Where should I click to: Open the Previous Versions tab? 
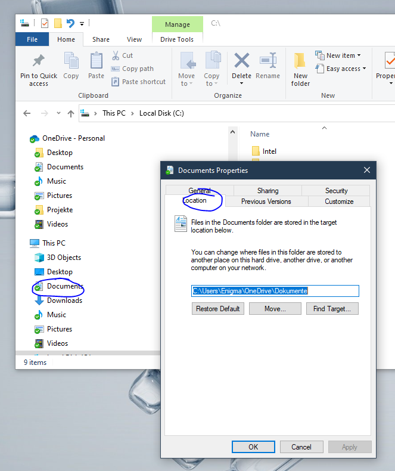pyautogui.click(x=266, y=202)
